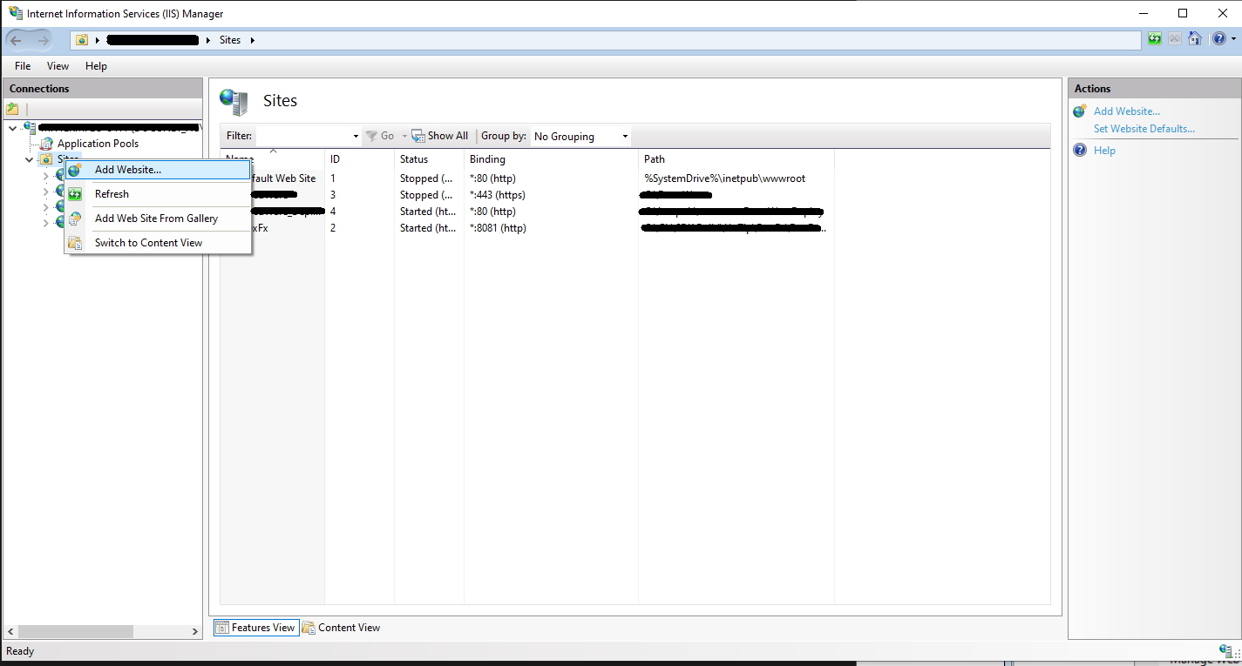Click the Add Web Site From Gallery icon
Viewport: 1242px width, 666px height.
[76, 219]
